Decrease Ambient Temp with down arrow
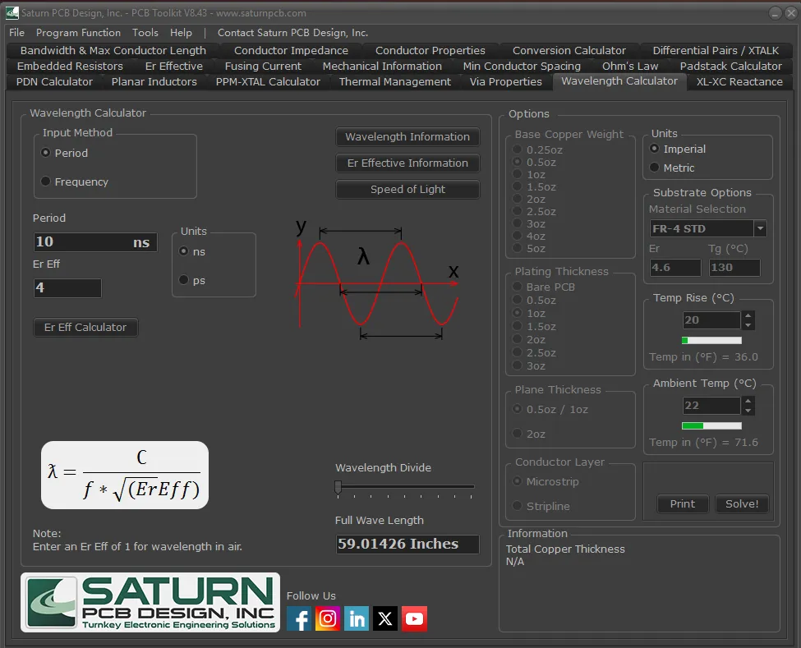This screenshot has width=801, height=648. click(x=748, y=411)
